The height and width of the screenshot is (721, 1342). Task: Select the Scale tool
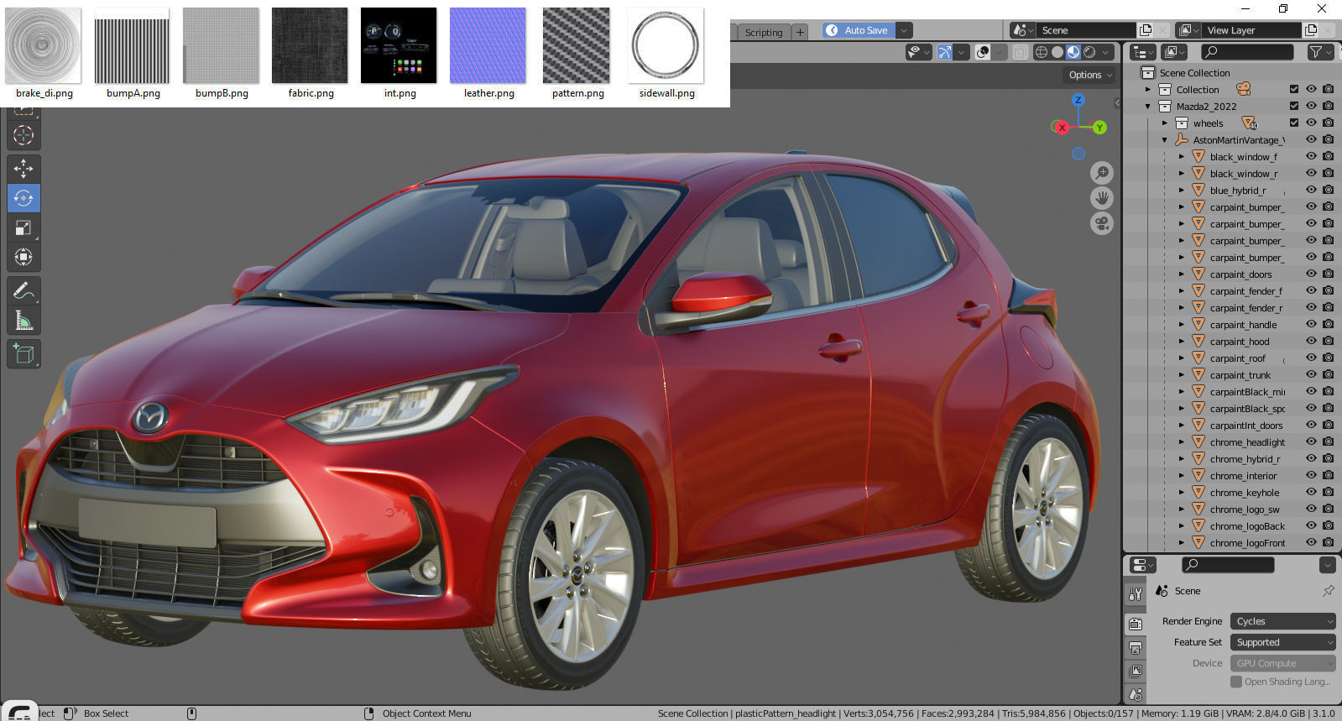point(23,227)
